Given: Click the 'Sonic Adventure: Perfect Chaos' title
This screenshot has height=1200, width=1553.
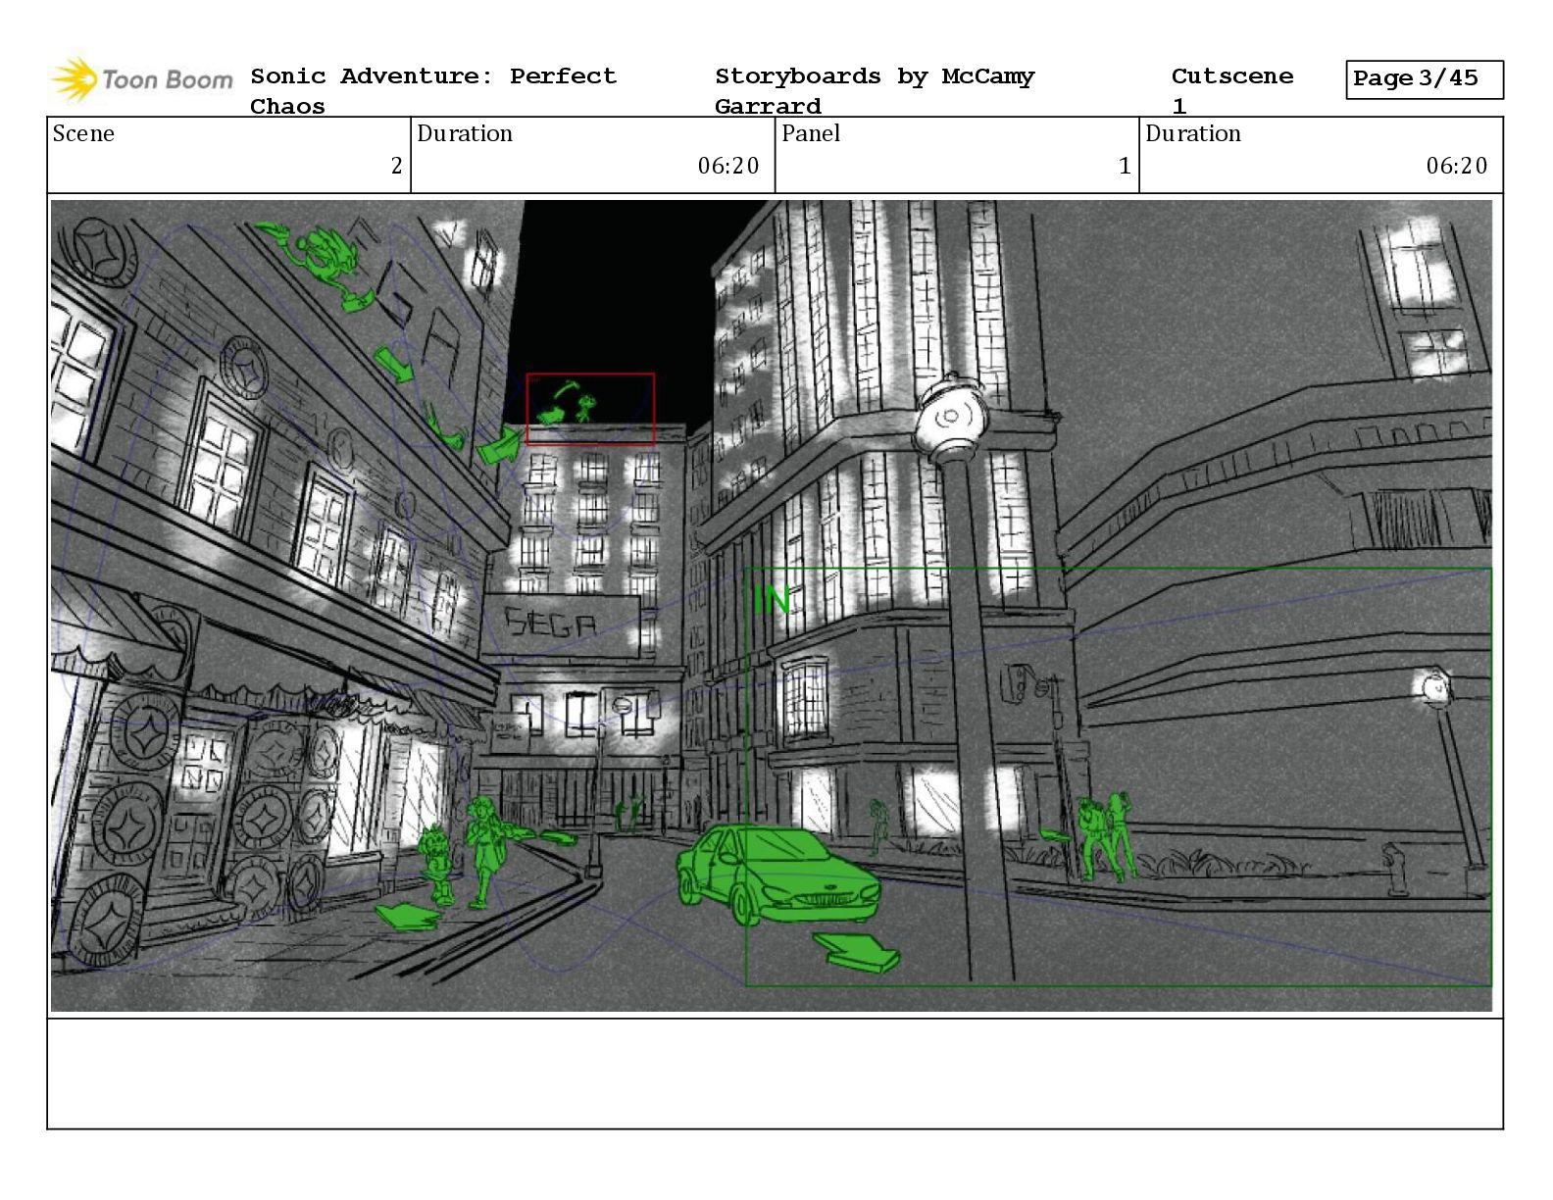Looking at the screenshot, I should (x=433, y=90).
